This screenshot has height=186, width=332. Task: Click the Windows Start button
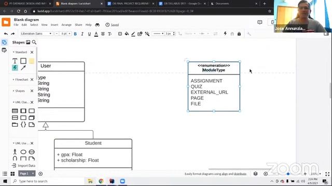coord(5,181)
